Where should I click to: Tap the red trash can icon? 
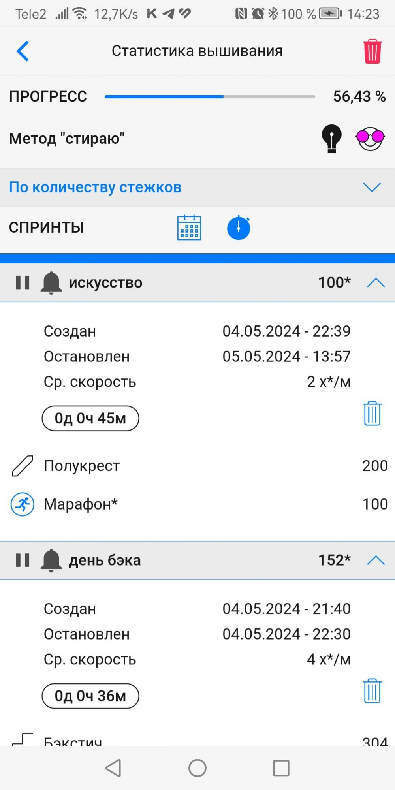click(x=372, y=51)
